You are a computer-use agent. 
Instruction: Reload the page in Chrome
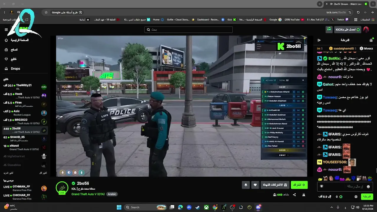(x=358, y=12)
